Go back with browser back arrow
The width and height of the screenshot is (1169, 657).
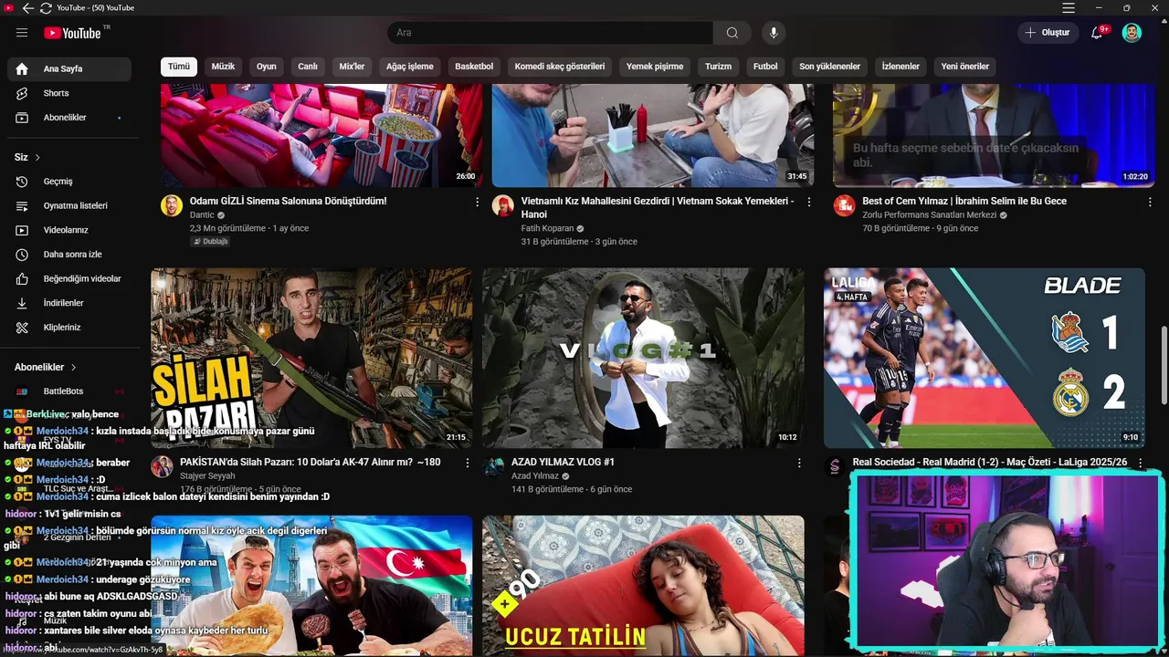(x=27, y=8)
